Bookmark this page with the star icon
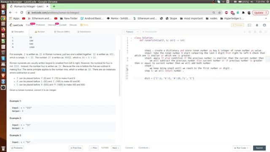 coord(219,13)
